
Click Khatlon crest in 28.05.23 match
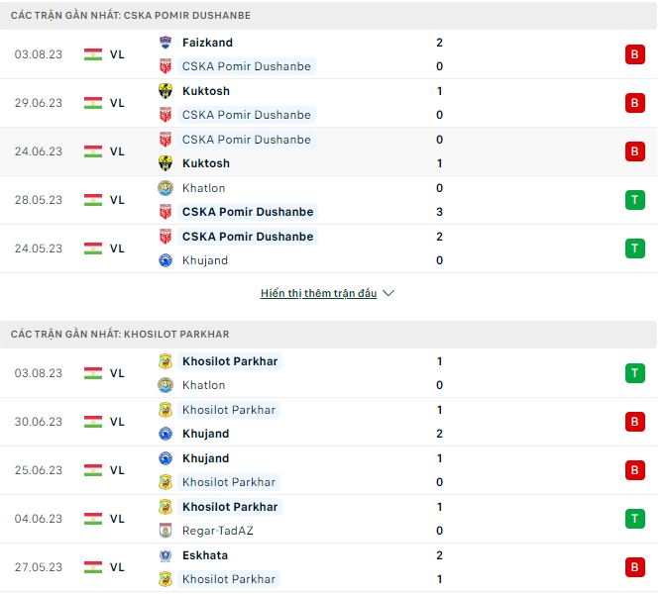tap(166, 188)
